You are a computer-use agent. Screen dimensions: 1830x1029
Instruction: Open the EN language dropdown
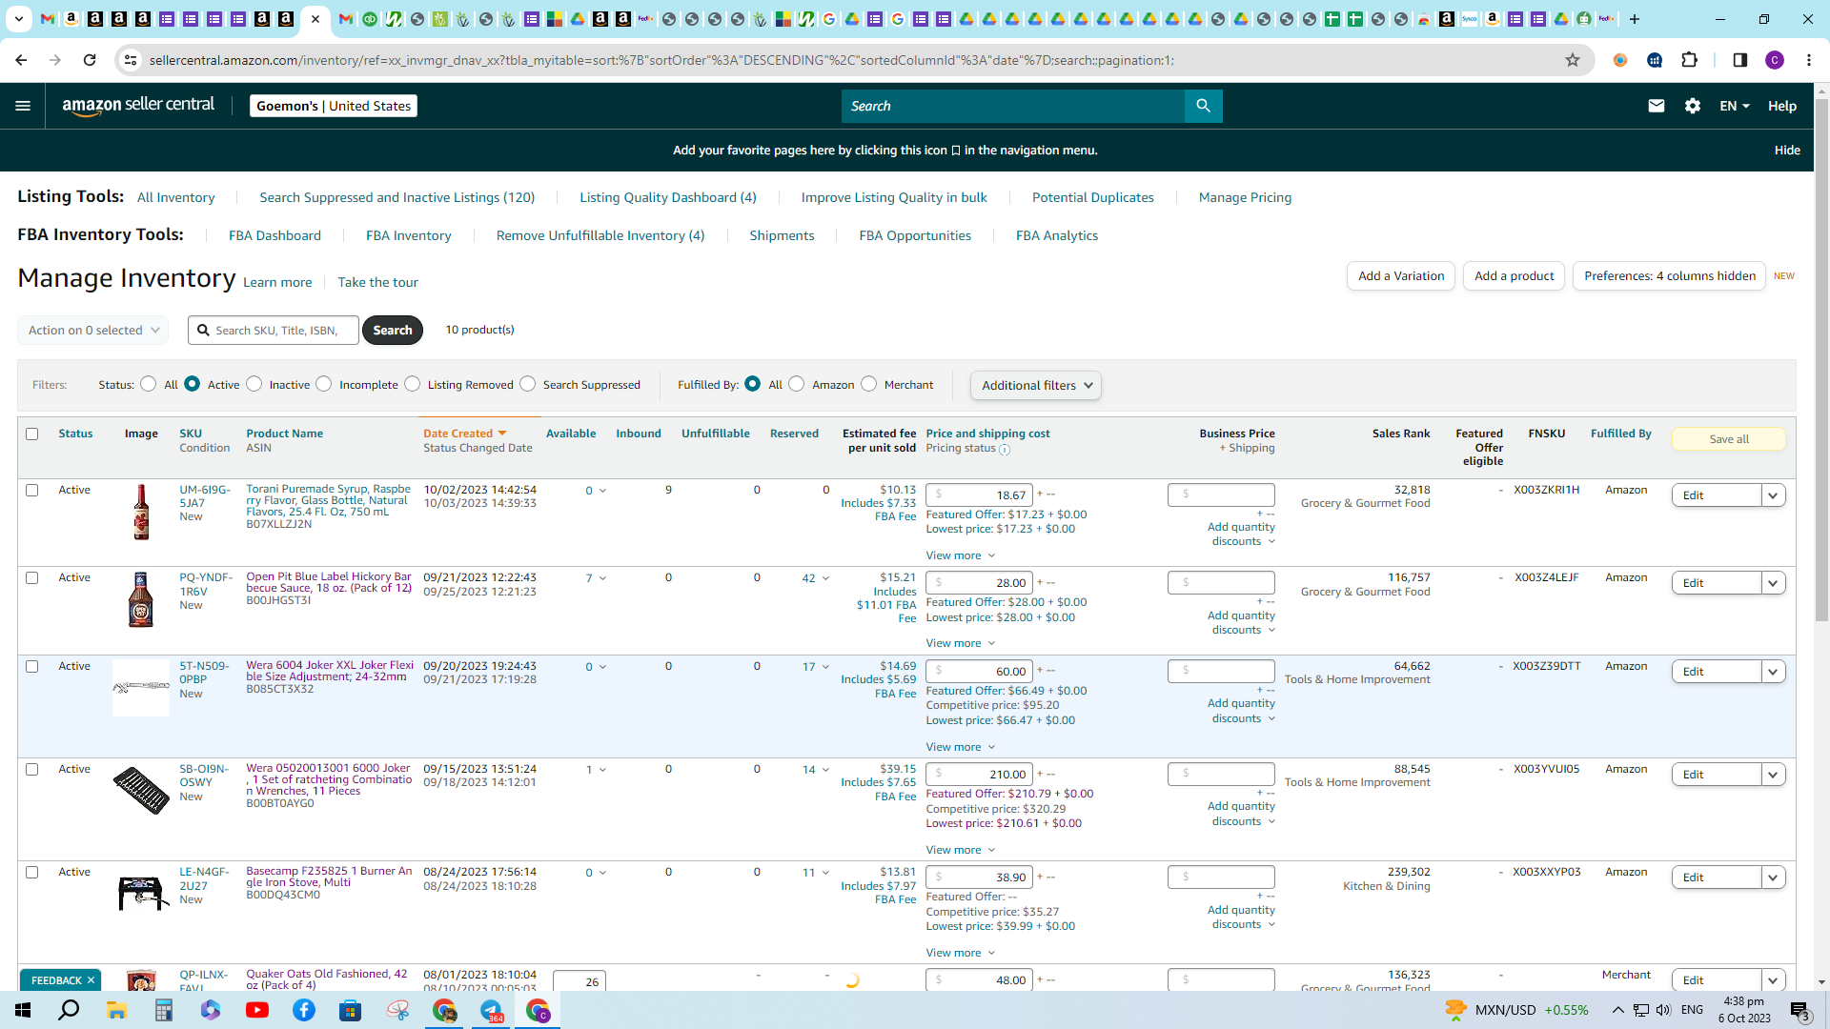tap(1735, 106)
